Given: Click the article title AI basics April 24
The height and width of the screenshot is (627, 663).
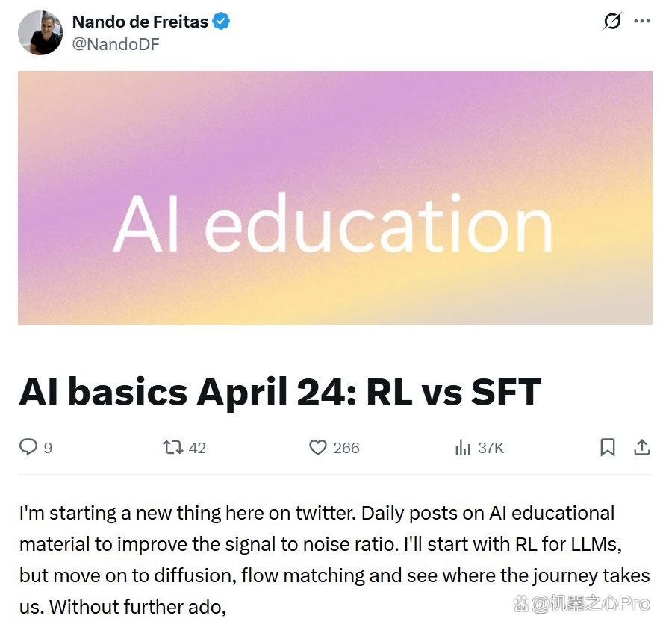Looking at the screenshot, I should pos(280,392).
